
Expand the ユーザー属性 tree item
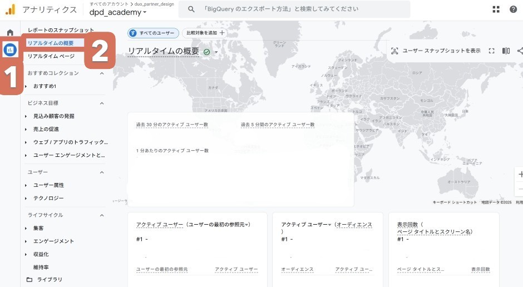click(26, 185)
